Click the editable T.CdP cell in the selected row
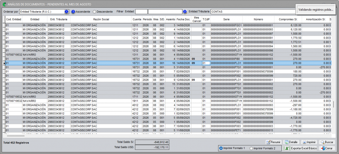 coord(206,63)
